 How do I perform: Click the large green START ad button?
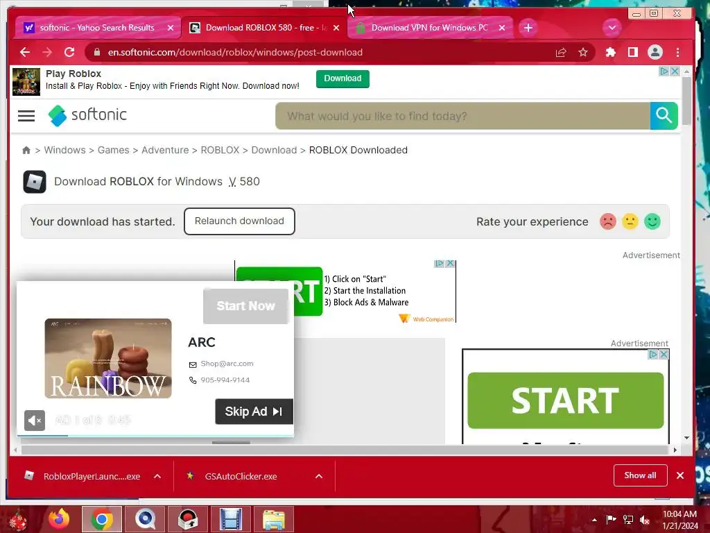[566, 400]
